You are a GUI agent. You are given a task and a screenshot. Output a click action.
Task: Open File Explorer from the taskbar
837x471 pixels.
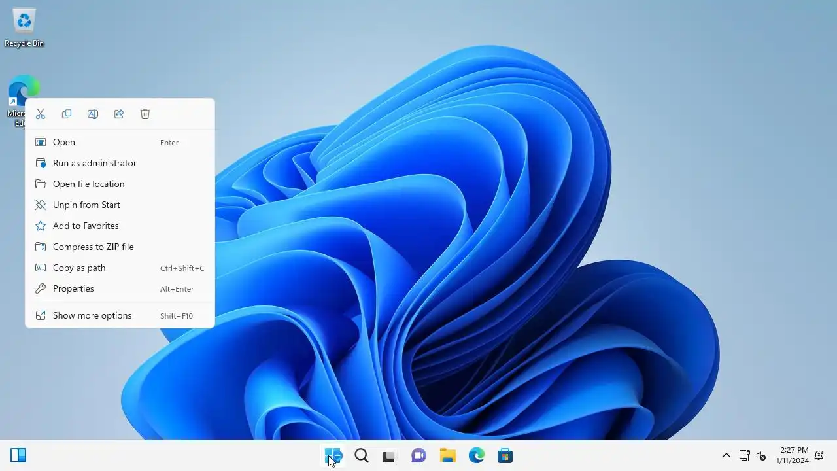click(x=447, y=455)
